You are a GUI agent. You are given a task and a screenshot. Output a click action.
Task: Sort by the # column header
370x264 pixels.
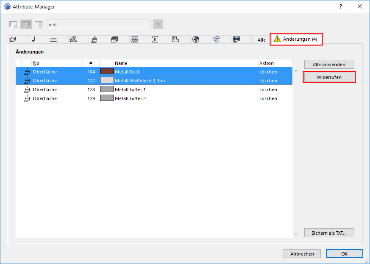point(91,63)
